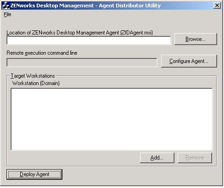The height and width of the screenshot is (188, 224).
Task: Click the Workstation (Domain) column label
Action: coord(36,83)
